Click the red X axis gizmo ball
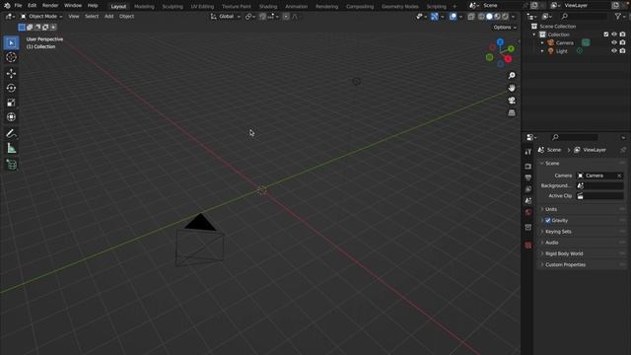The width and height of the screenshot is (631, 355). (508, 59)
